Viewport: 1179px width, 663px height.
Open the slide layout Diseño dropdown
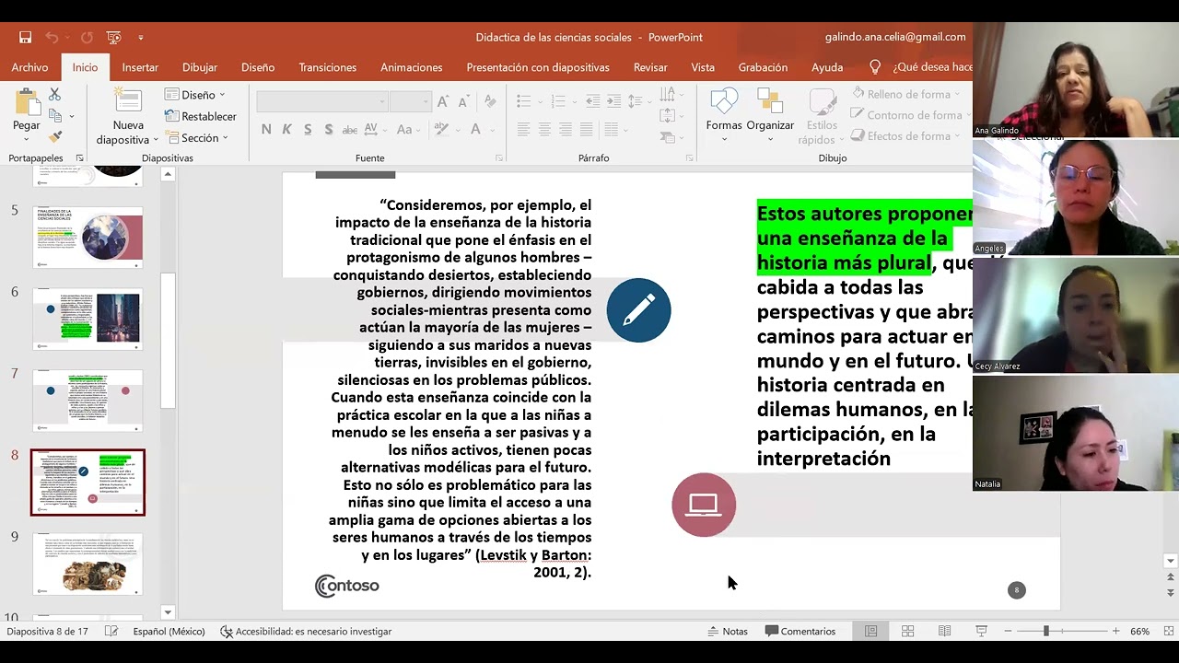(194, 95)
